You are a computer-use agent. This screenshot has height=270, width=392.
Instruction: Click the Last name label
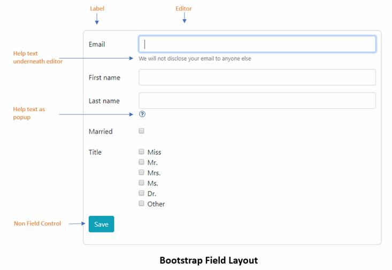(104, 101)
